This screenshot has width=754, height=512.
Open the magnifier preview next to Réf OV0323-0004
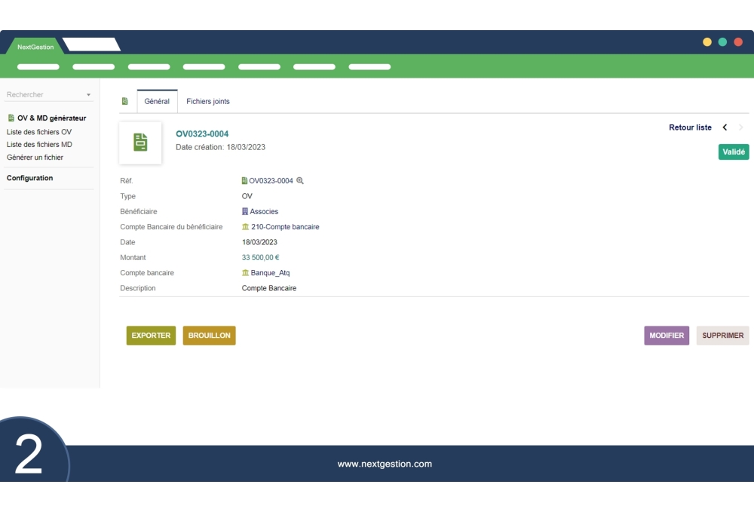[x=301, y=181]
